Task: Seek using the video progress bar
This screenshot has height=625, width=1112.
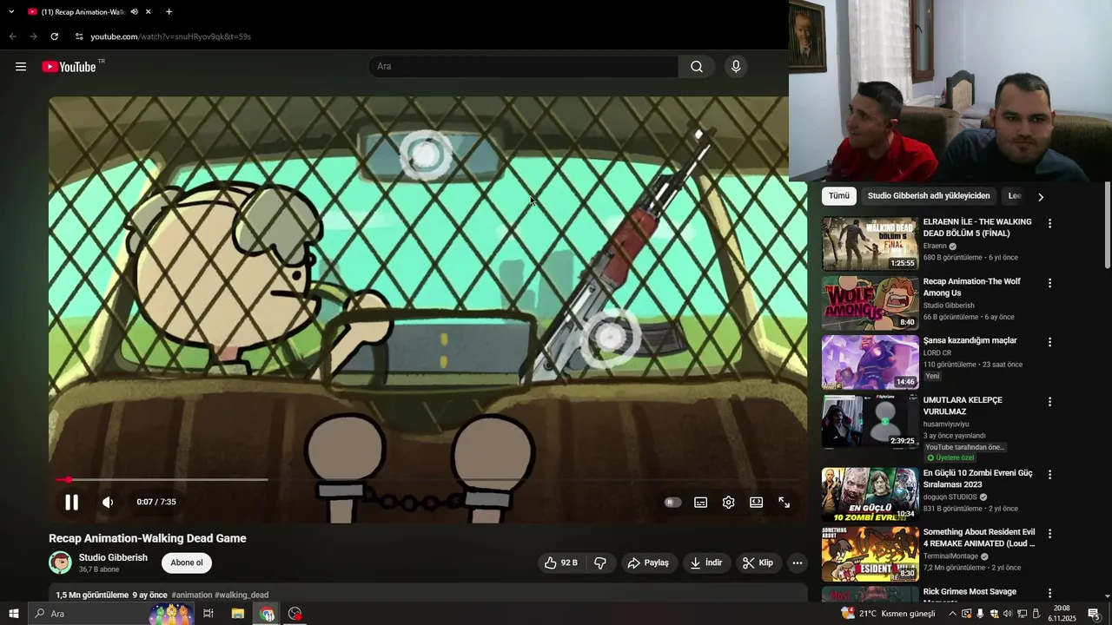Action: tap(426, 479)
